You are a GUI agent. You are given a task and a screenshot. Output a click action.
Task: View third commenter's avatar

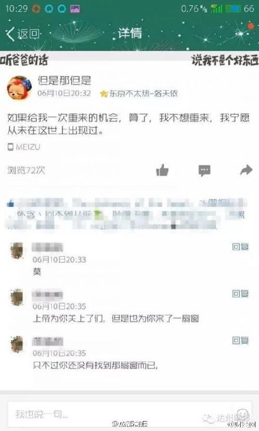[x=17, y=344]
